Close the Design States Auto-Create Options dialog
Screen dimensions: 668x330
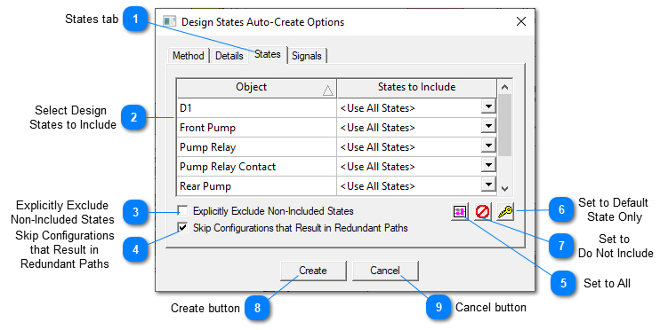pyautogui.click(x=521, y=21)
